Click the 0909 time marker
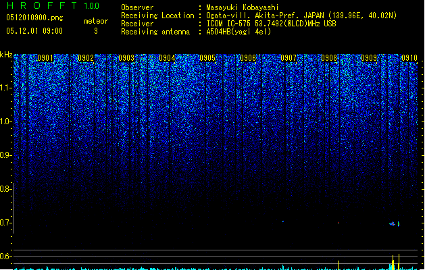 (369, 58)
